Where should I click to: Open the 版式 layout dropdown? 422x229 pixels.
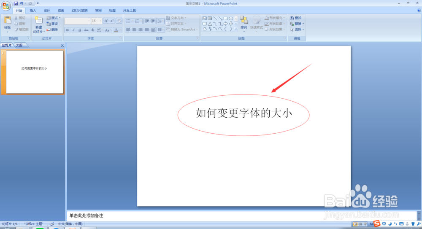pyautogui.click(x=53, y=18)
